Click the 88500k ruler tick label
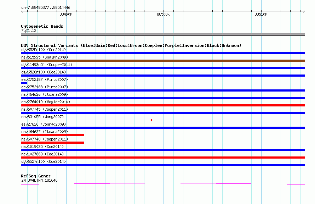The width and height of the screenshot is (315, 204). pyautogui.click(x=163, y=14)
